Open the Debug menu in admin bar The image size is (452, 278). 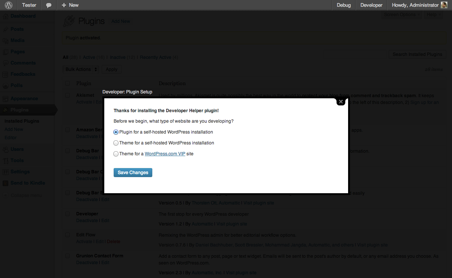(x=344, y=5)
